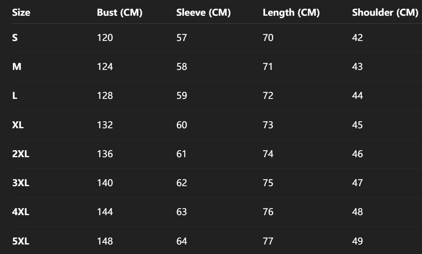Select the 3XL size row label
The width and height of the screenshot is (422, 254).
click(x=21, y=183)
